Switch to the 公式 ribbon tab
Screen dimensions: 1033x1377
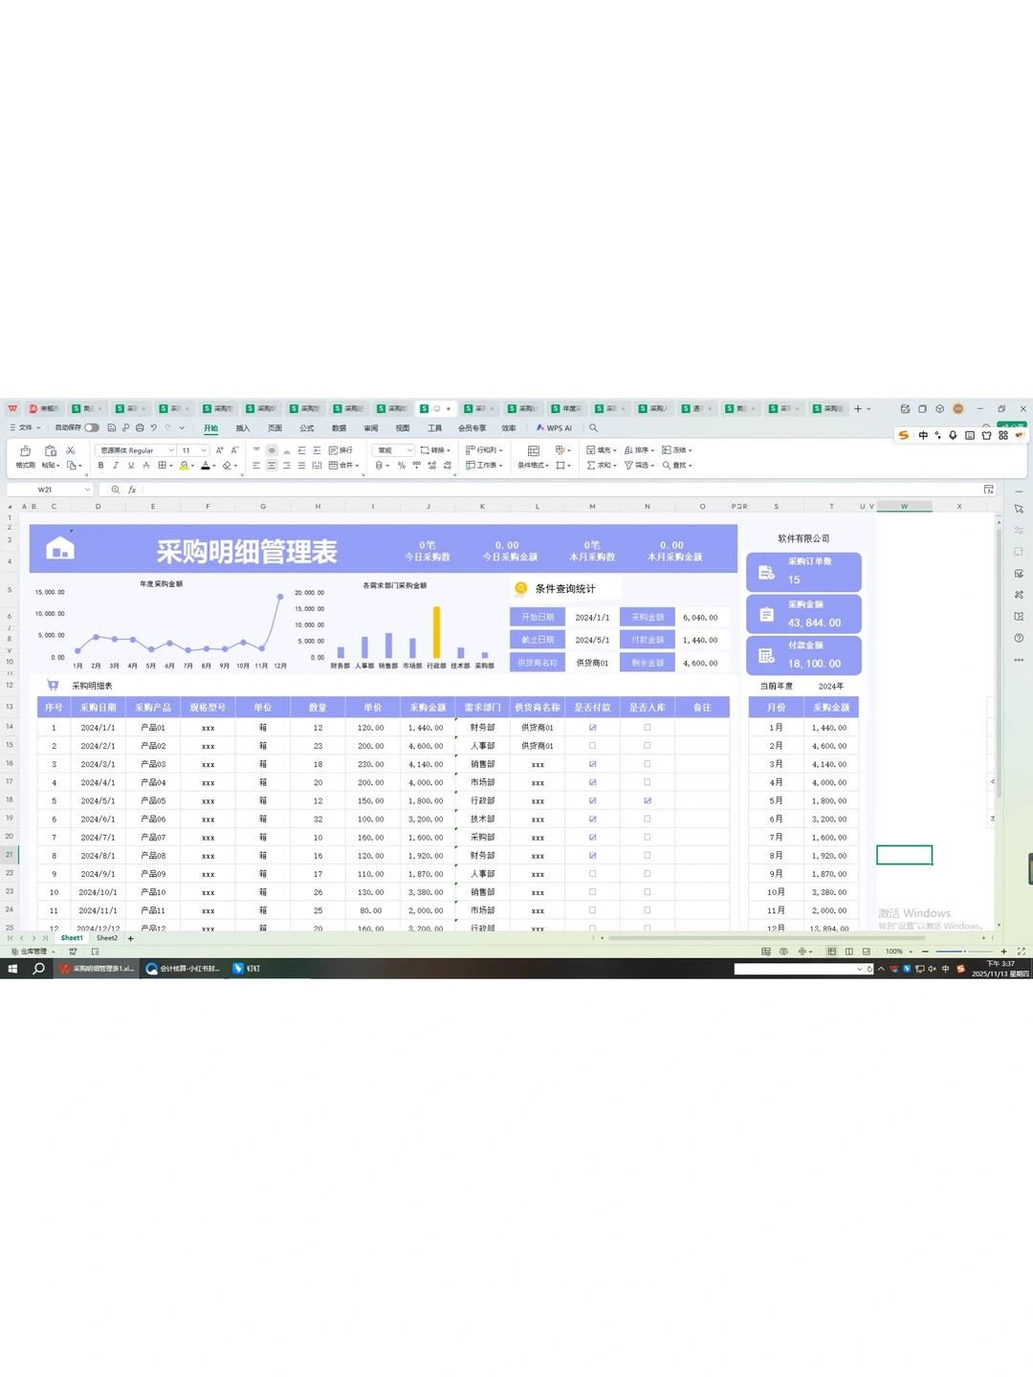(x=307, y=428)
